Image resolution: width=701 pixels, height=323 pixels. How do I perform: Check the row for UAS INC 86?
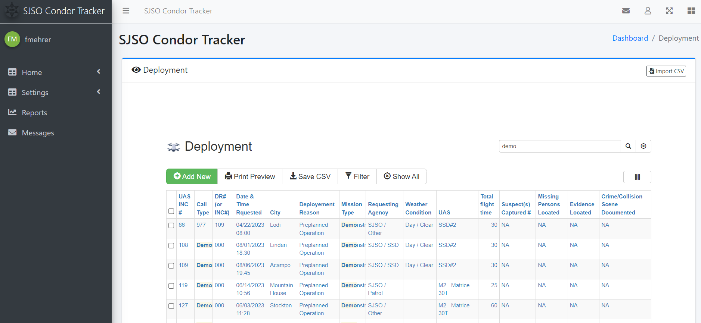pyautogui.click(x=171, y=225)
